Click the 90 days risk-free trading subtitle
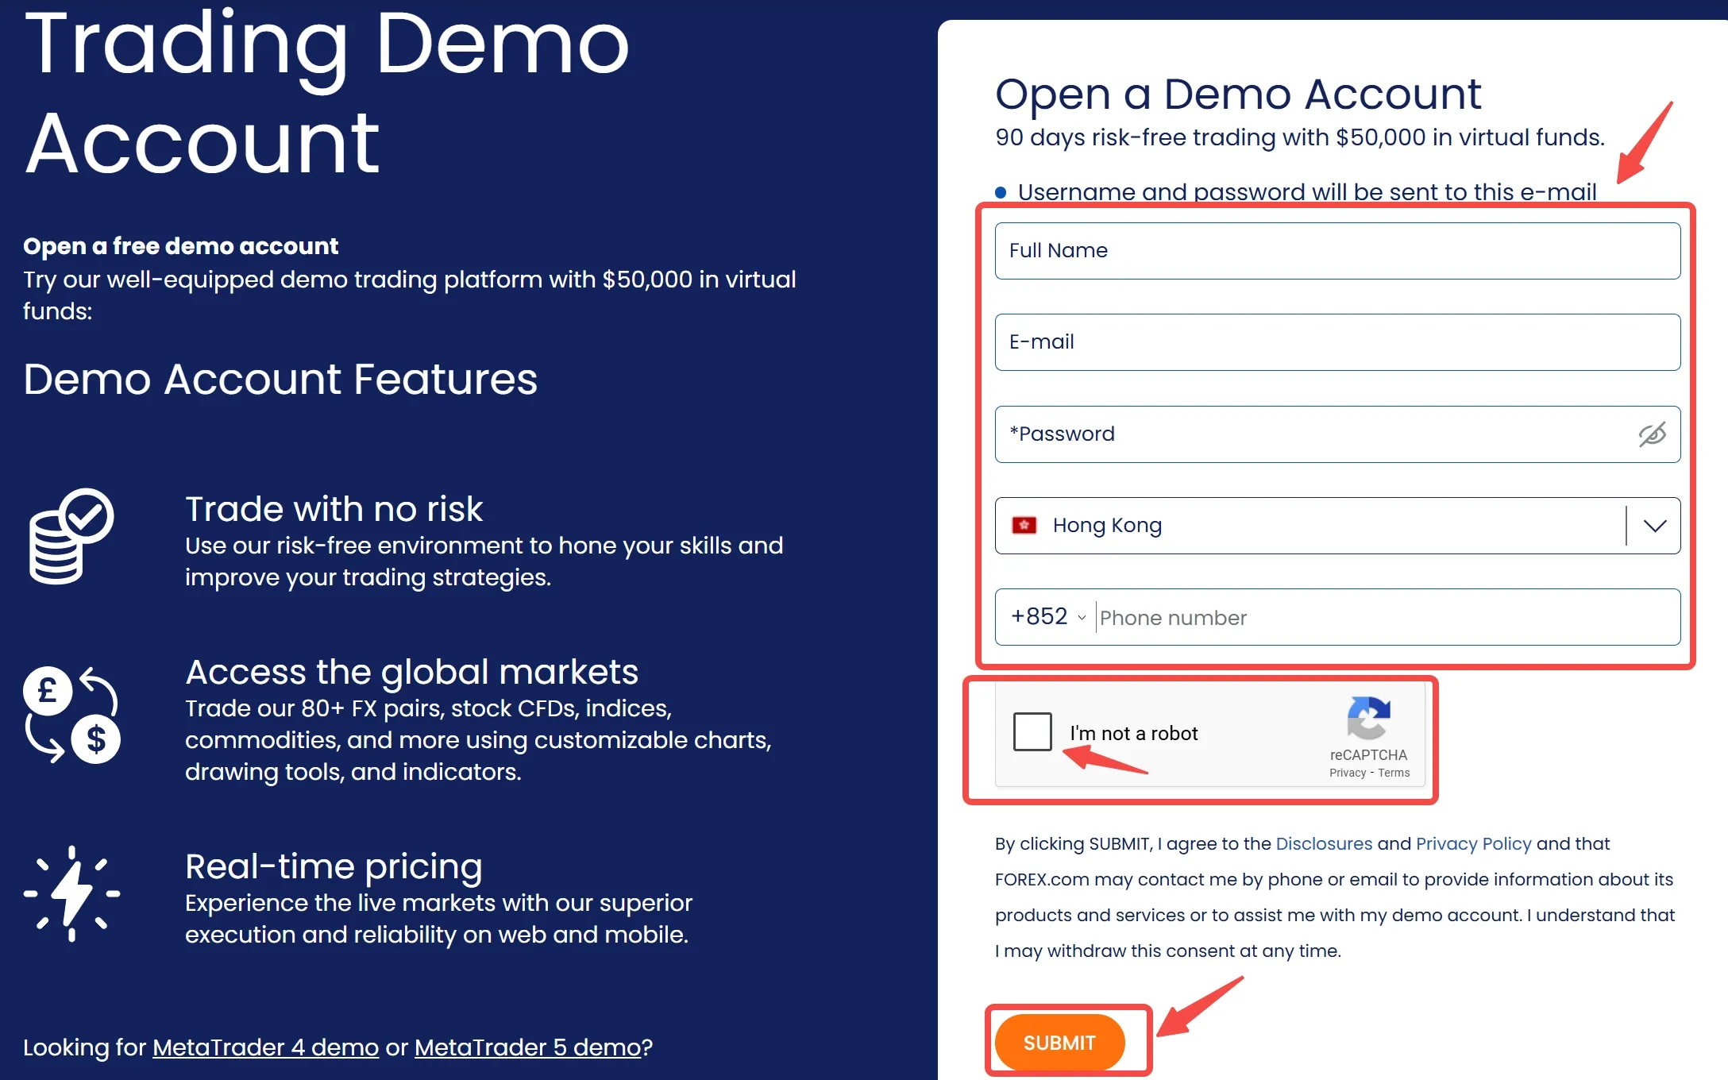This screenshot has height=1080, width=1728. [1300, 137]
